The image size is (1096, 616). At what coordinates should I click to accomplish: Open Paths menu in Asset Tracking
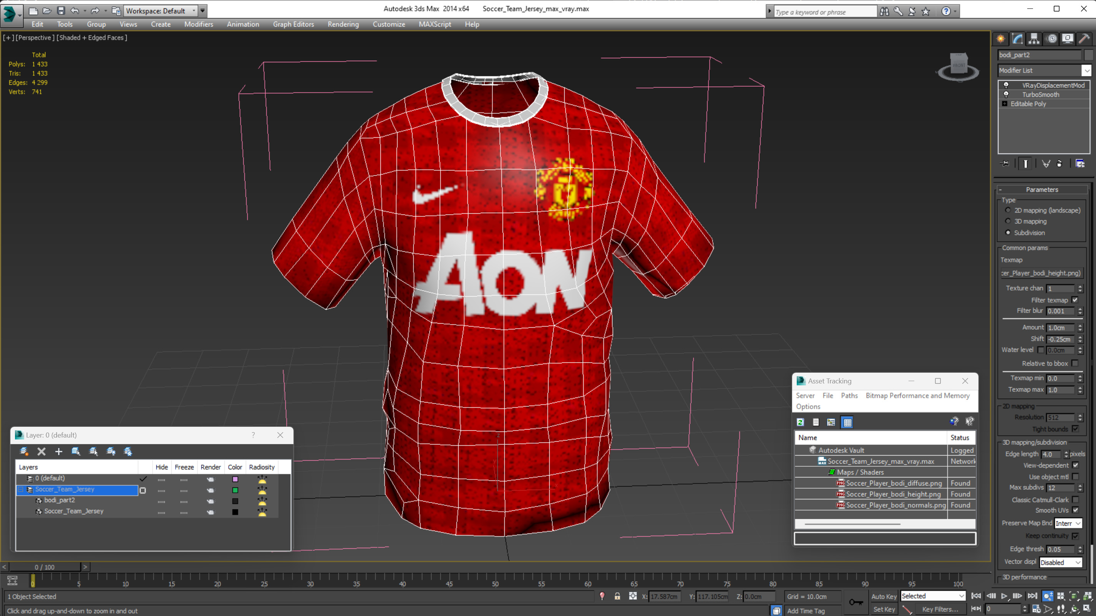[x=849, y=395]
